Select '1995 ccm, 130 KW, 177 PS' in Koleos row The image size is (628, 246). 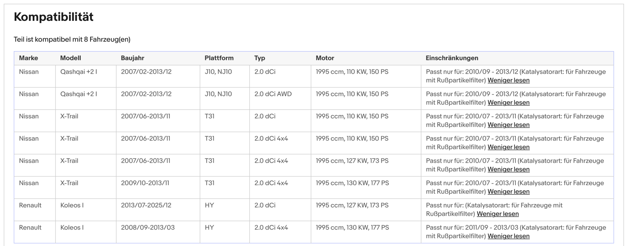[x=352, y=228]
